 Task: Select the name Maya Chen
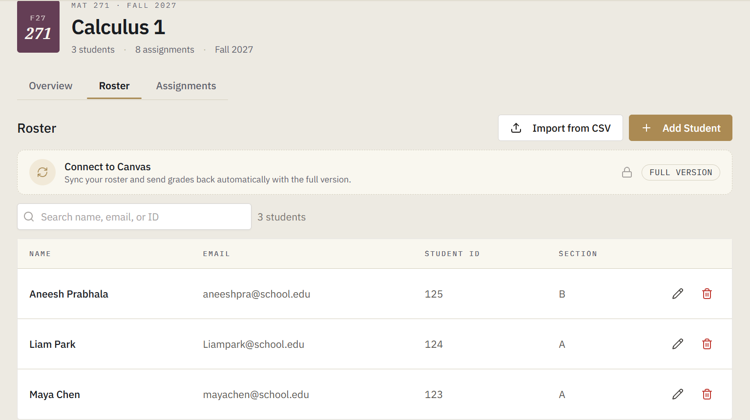tap(55, 395)
